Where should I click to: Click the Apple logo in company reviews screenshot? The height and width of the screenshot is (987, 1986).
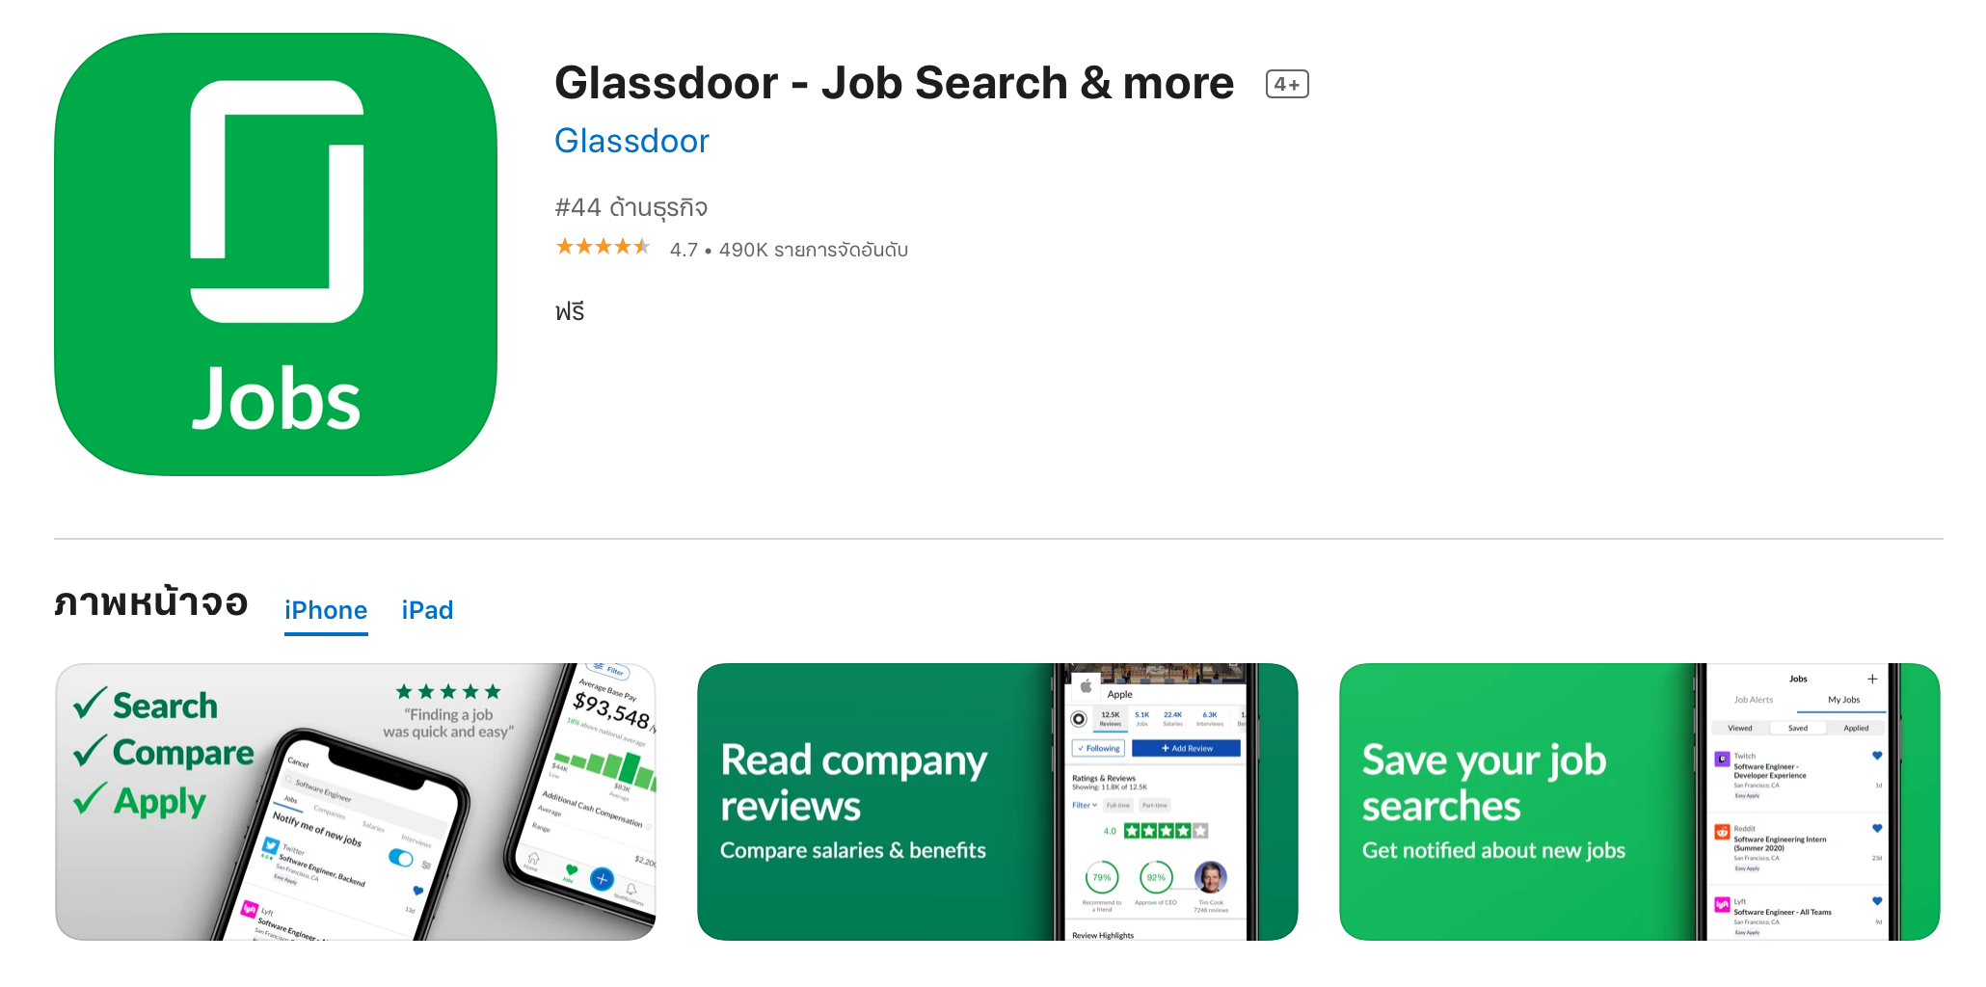click(1086, 687)
